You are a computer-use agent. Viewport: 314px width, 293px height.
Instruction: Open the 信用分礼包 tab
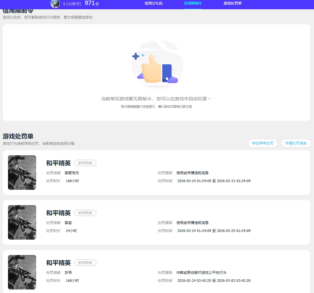[x=154, y=4]
